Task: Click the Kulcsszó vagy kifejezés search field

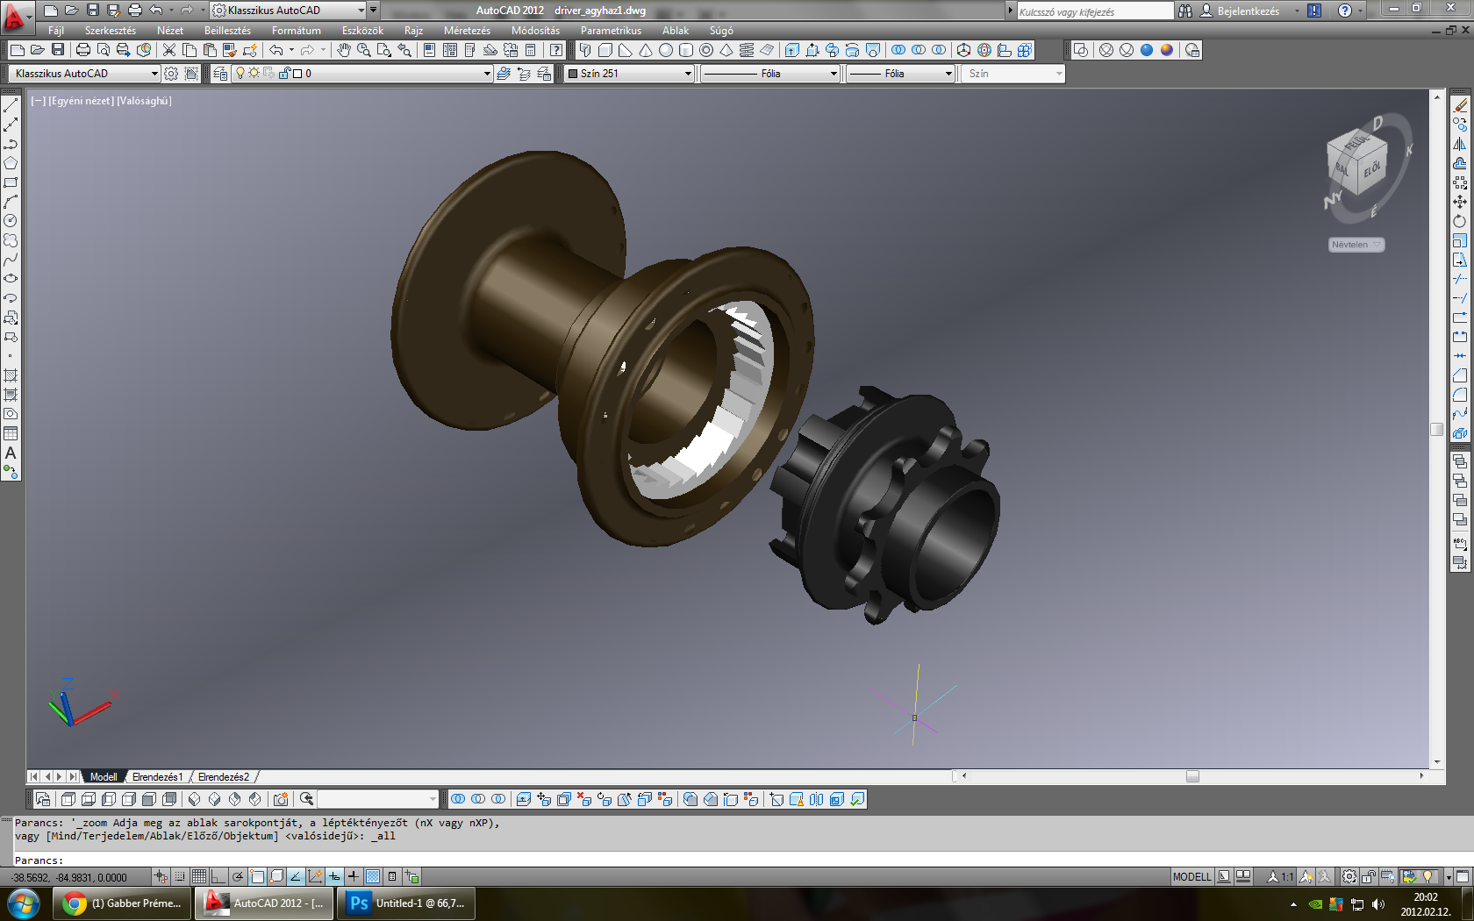Action: pyautogui.click(x=1093, y=11)
